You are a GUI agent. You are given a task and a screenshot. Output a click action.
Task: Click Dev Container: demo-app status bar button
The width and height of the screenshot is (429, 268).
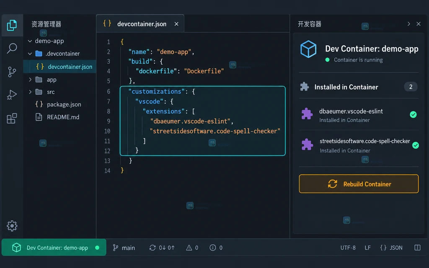pyautogui.click(x=54, y=247)
